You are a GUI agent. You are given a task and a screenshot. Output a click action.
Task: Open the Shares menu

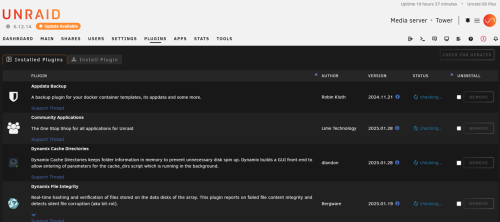[71, 39]
